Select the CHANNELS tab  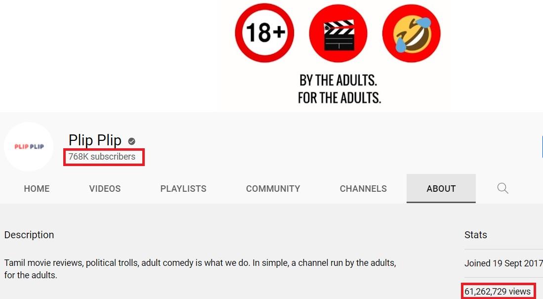click(363, 189)
